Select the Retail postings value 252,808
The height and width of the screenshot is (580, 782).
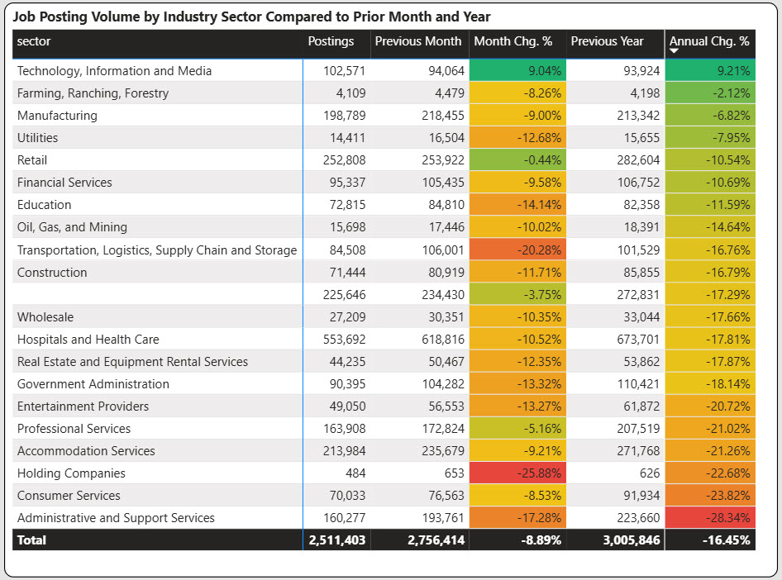tap(344, 160)
